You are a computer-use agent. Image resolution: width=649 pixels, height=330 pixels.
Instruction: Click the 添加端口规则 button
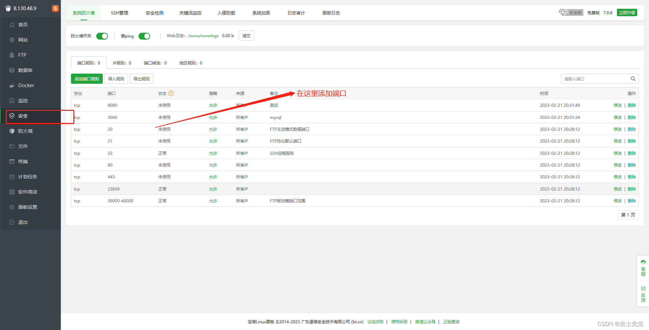(x=87, y=79)
